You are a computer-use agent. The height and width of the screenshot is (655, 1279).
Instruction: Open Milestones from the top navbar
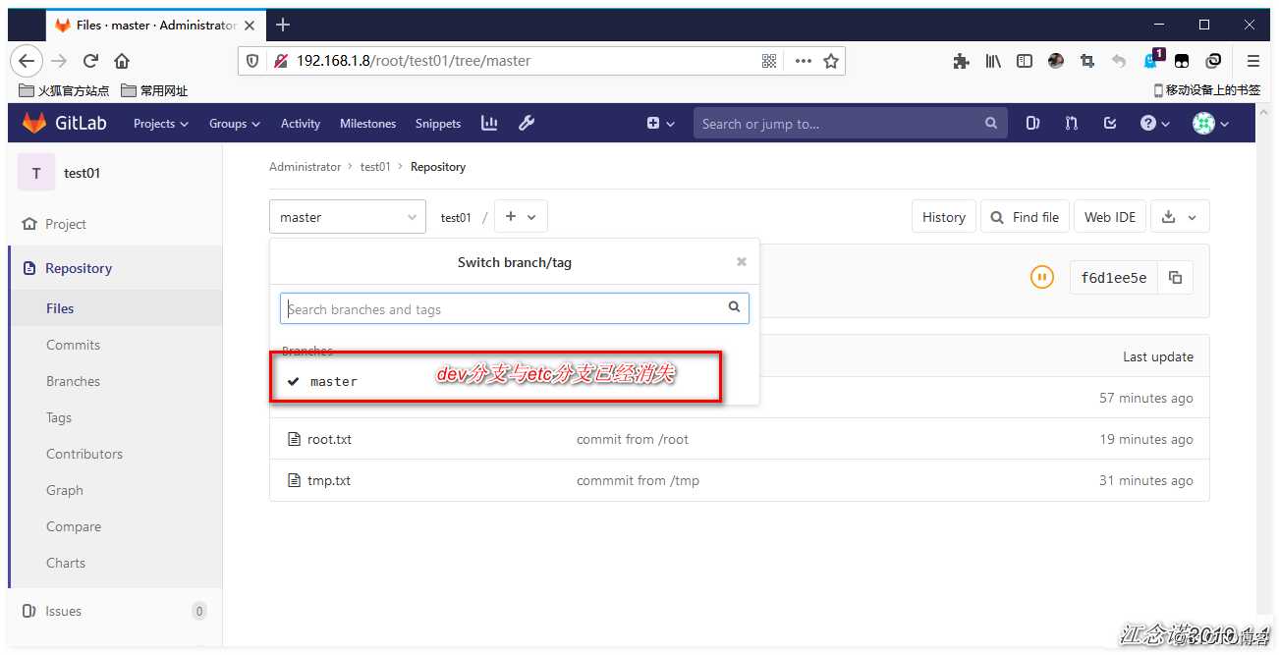pyautogui.click(x=367, y=124)
